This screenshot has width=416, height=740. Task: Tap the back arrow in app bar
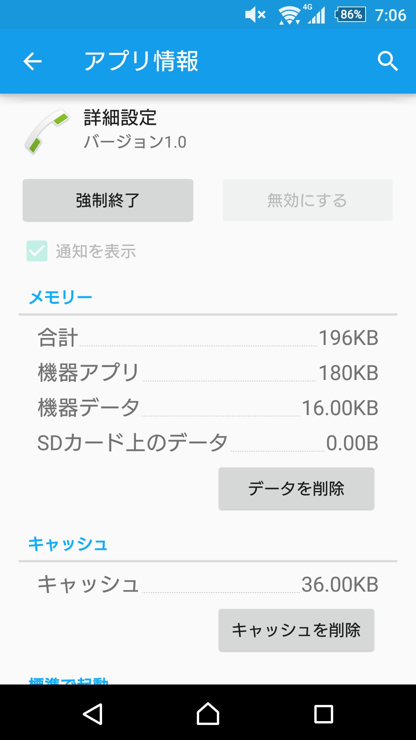click(x=32, y=61)
